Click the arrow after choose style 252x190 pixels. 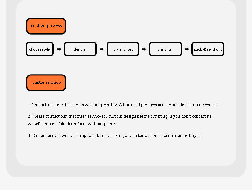pos(59,49)
